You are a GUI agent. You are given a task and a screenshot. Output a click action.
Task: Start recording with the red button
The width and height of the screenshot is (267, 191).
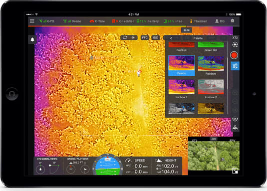(x=234, y=55)
